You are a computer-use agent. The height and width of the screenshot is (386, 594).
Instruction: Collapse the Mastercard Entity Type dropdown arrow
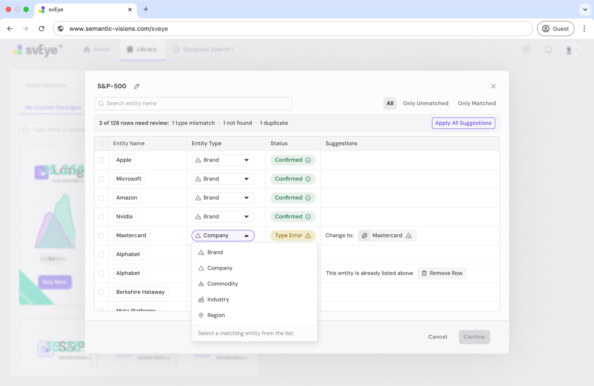coord(246,235)
